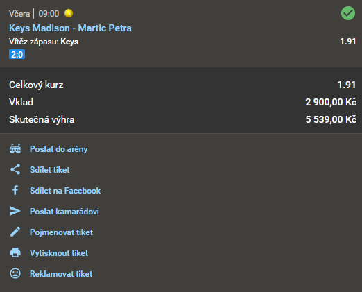Click the Skutečná výhra amount 5 539,00 Kč
This screenshot has width=362, height=292.
[331, 119]
